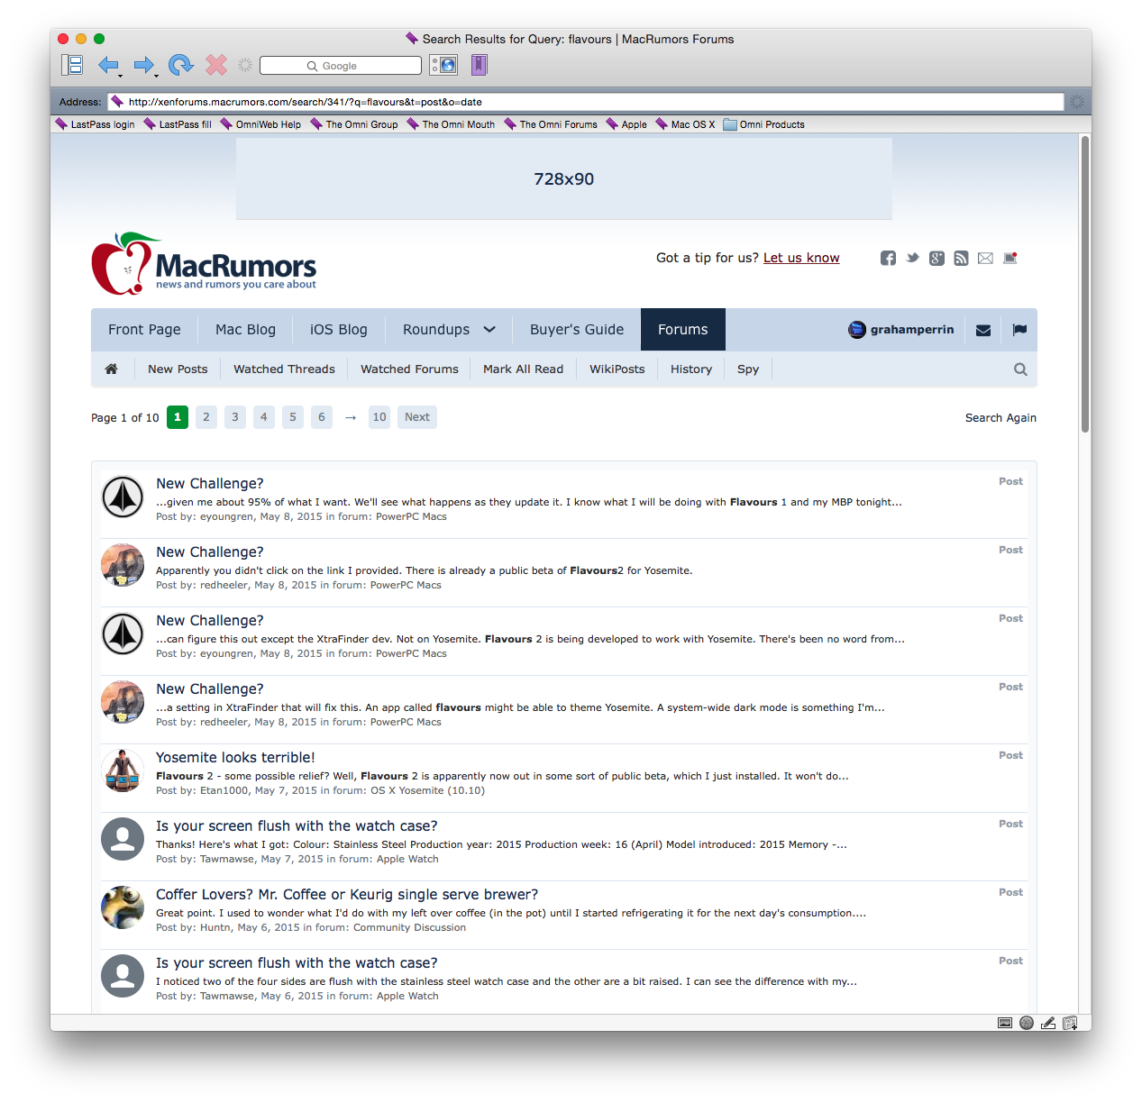Open the Buyer's Guide tab
Image resolution: width=1142 pixels, height=1103 pixels.
coord(577,330)
